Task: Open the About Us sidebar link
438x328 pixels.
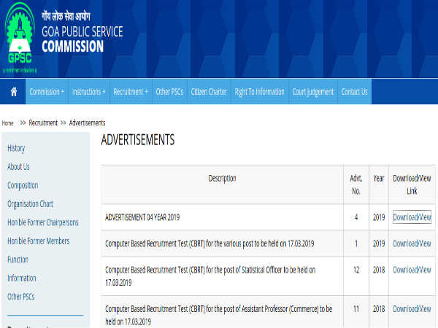Action: click(x=18, y=167)
